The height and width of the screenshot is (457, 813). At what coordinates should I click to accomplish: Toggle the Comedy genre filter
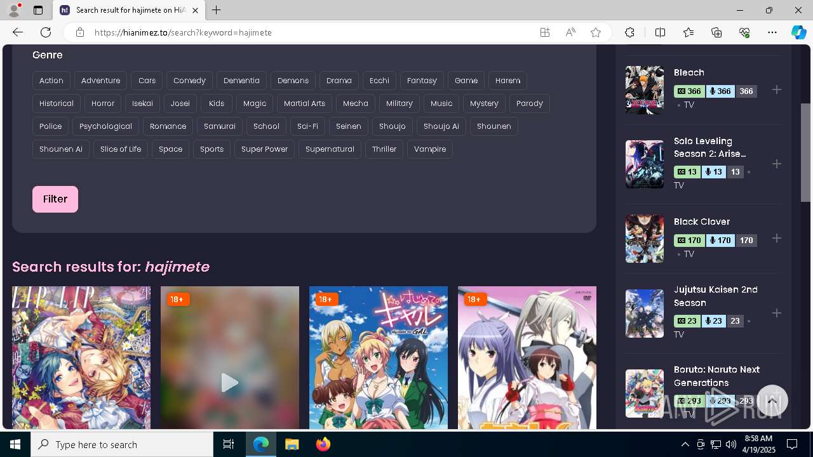click(x=189, y=81)
